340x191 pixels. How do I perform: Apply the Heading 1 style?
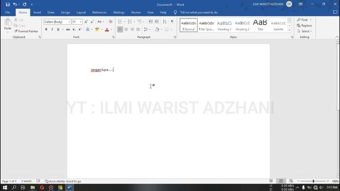tap(224, 25)
